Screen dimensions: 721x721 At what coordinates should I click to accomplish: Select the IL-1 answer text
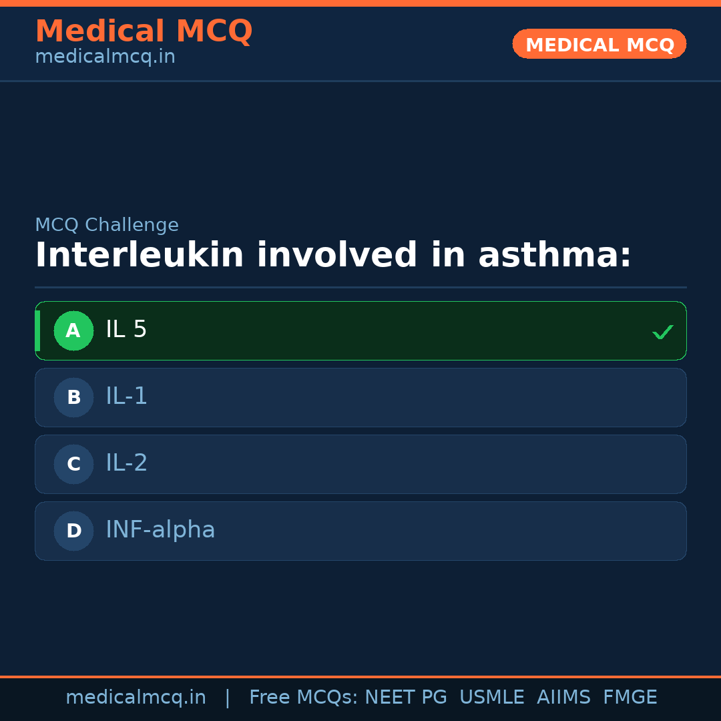(126, 397)
